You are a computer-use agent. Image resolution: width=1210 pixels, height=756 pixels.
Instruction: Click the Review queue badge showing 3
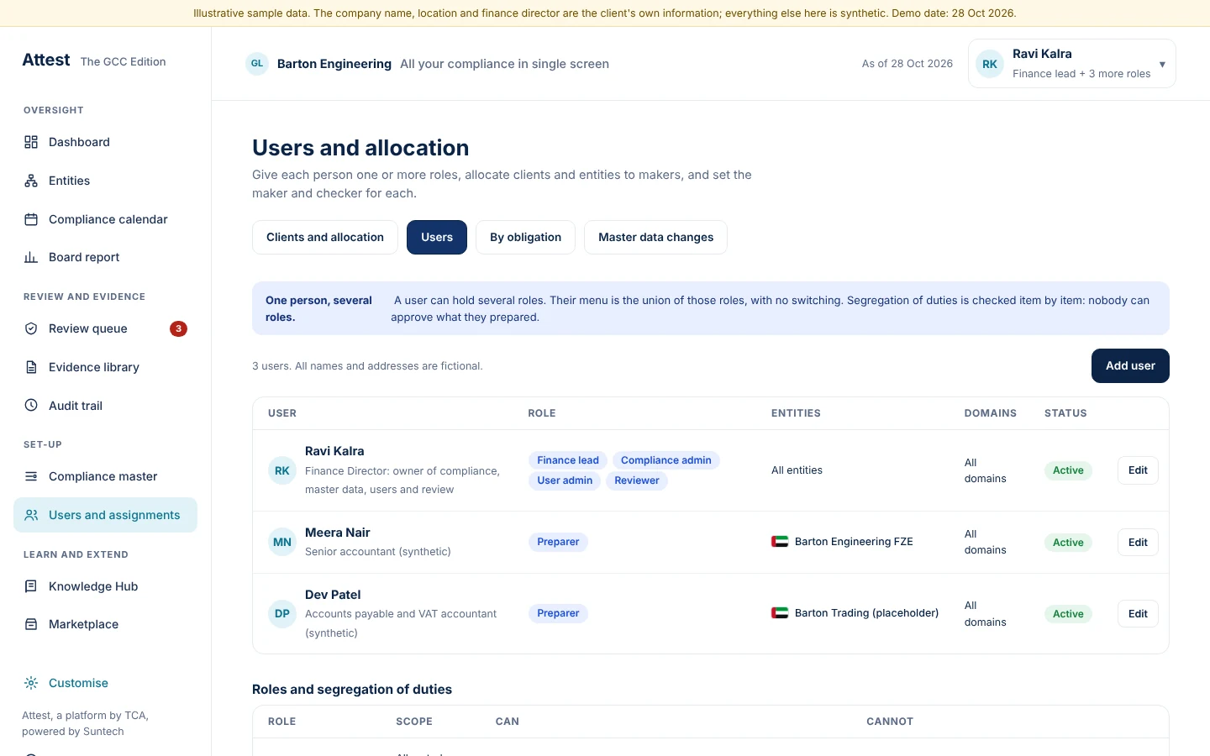tap(178, 328)
